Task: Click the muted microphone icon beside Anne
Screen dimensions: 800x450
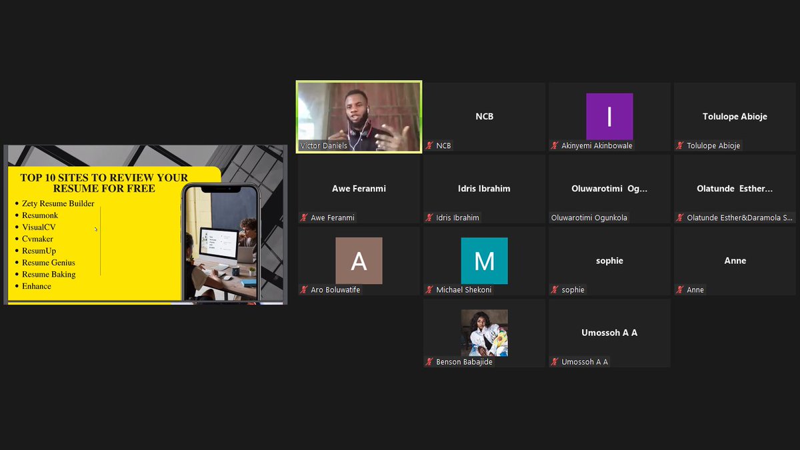Action: [x=680, y=289]
